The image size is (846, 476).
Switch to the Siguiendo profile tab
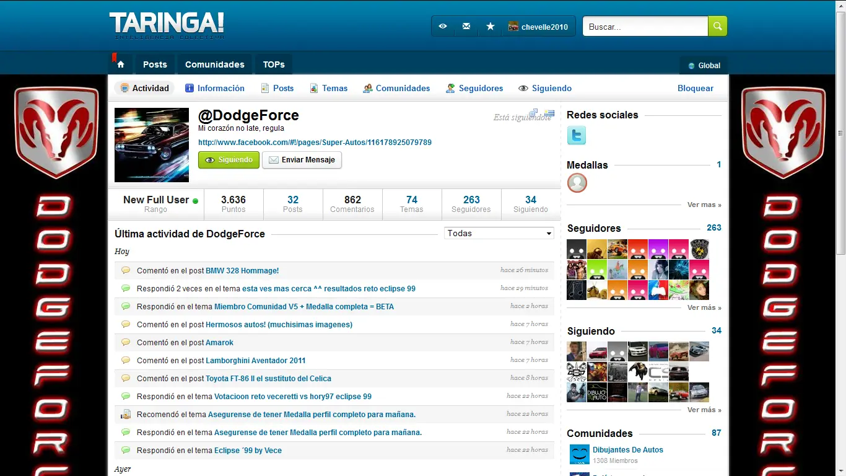(x=545, y=88)
